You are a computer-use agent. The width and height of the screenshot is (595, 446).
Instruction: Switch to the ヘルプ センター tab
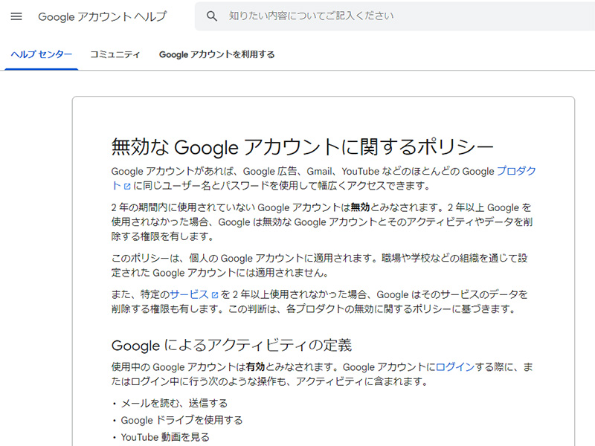click(x=42, y=54)
